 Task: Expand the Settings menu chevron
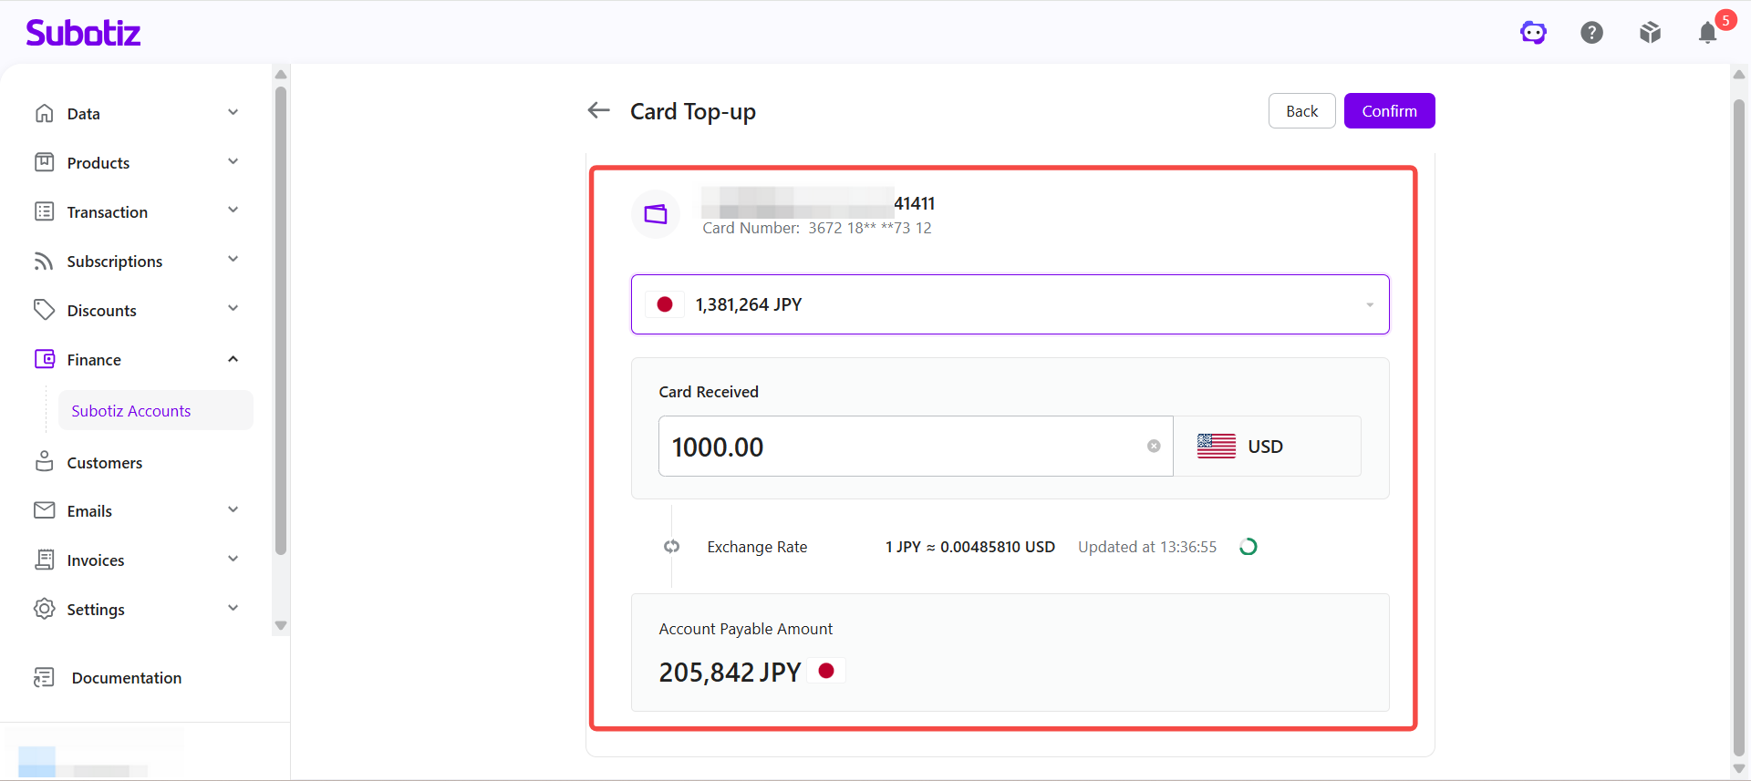pos(233,609)
